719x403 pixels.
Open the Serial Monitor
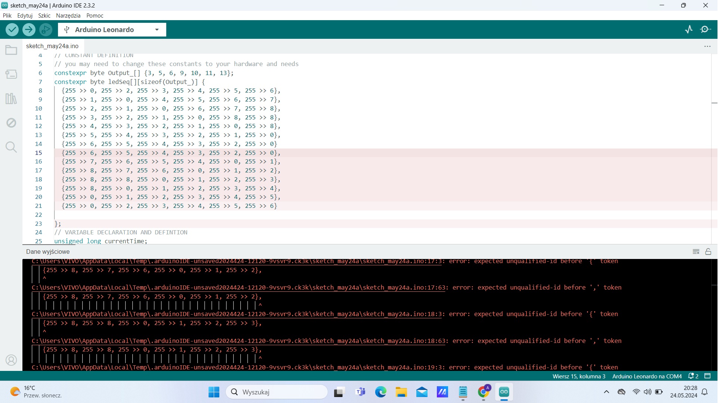pyautogui.click(x=706, y=29)
